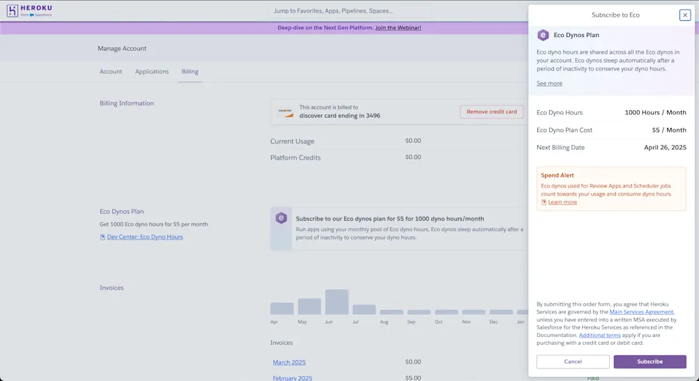Click the Remove credit card button
Viewport: 699px width, 381px height.
coord(492,112)
